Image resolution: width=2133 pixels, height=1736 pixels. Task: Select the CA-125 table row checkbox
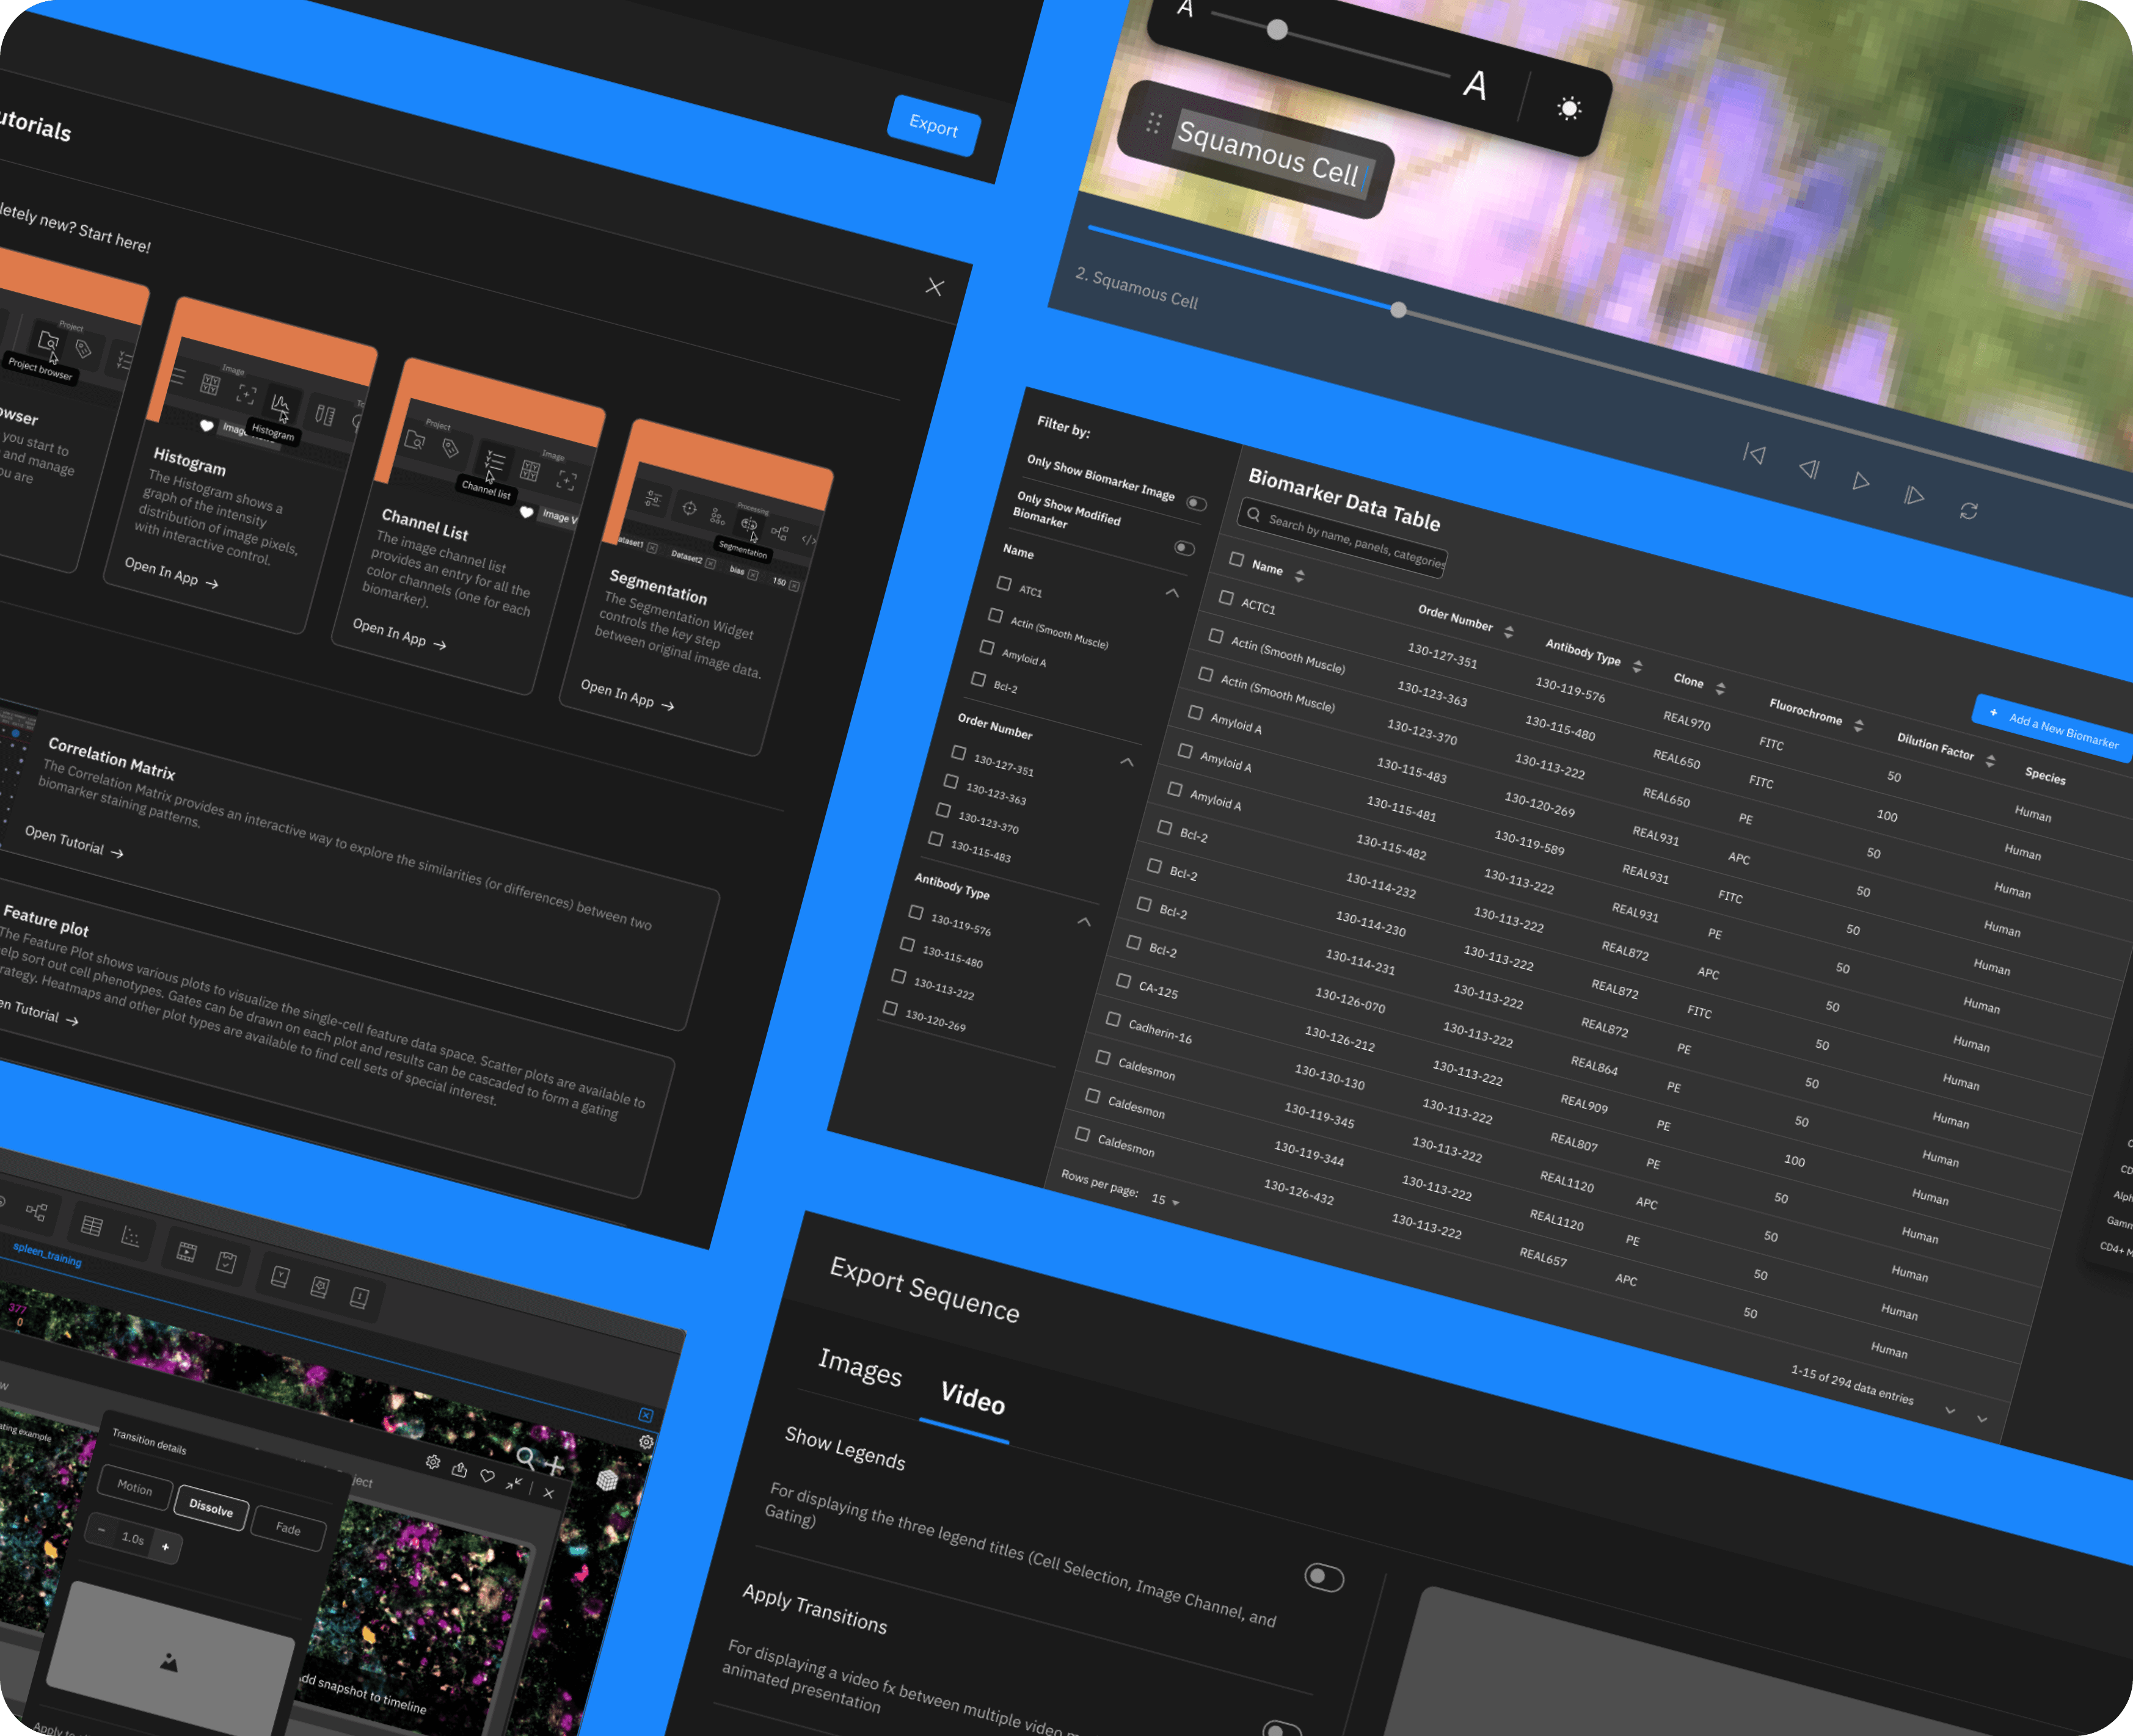pos(1123,981)
